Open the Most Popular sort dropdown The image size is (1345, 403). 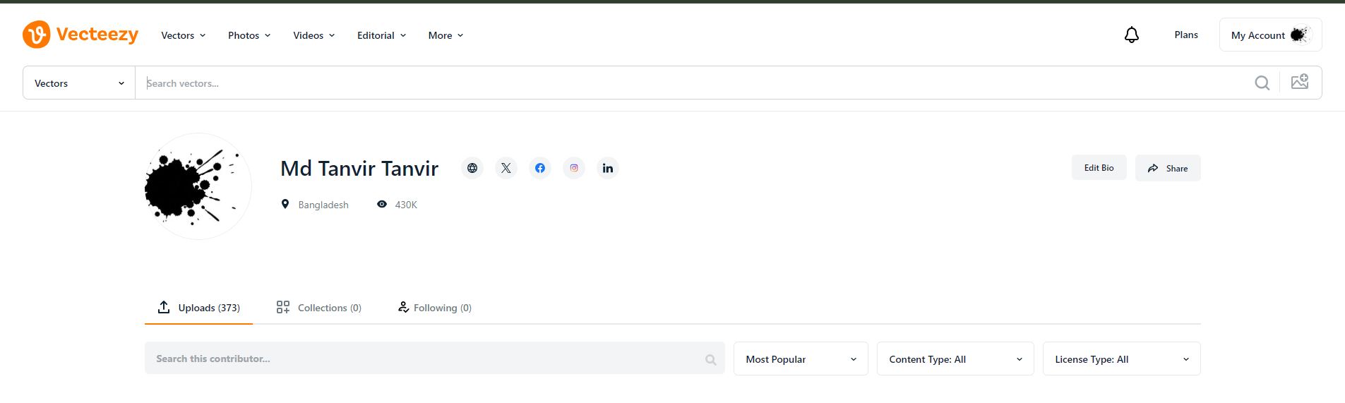click(801, 359)
